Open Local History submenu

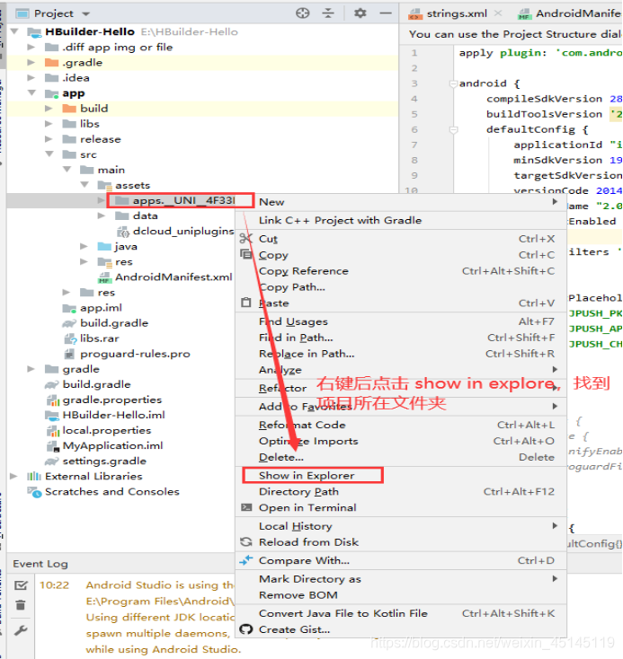click(x=401, y=526)
